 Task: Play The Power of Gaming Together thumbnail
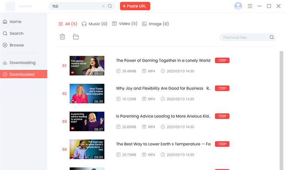point(87,66)
